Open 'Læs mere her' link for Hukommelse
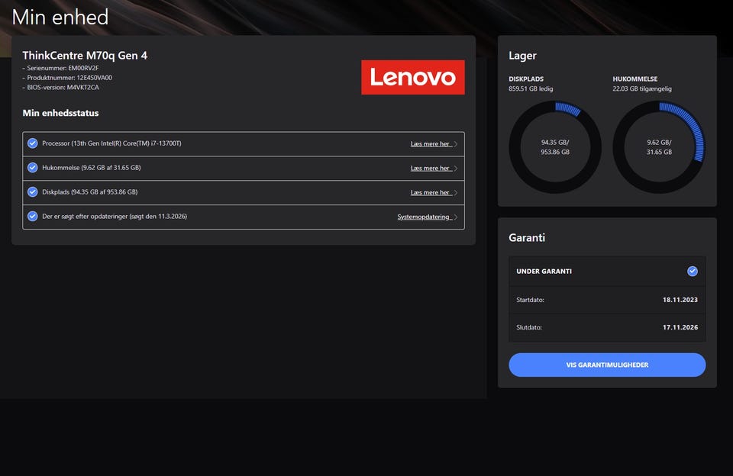 pos(431,168)
